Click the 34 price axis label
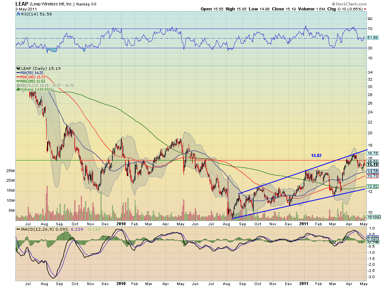This screenshot has width=381, height=287. [370, 73]
